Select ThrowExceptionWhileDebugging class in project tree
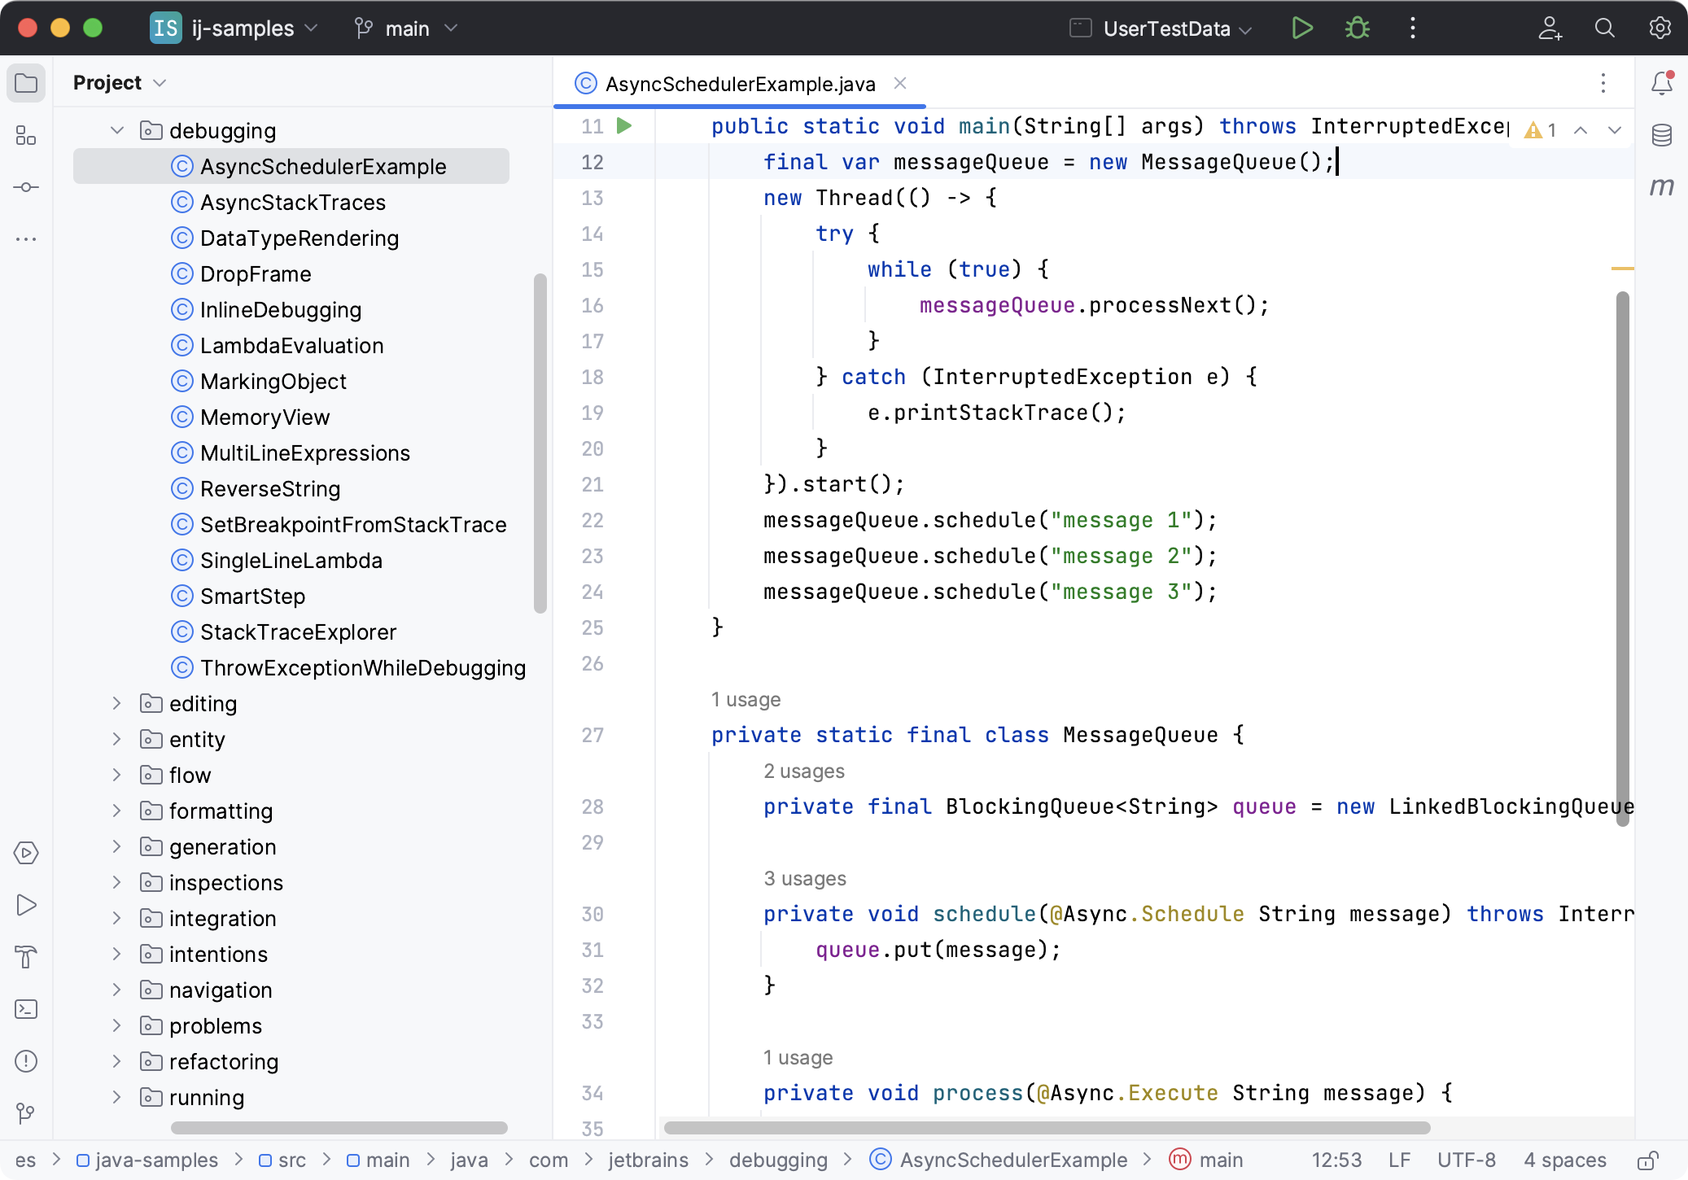 click(x=365, y=667)
